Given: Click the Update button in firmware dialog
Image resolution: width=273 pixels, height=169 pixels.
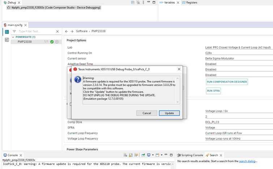Looking at the screenshot, I should pyautogui.click(x=169, y=113).
